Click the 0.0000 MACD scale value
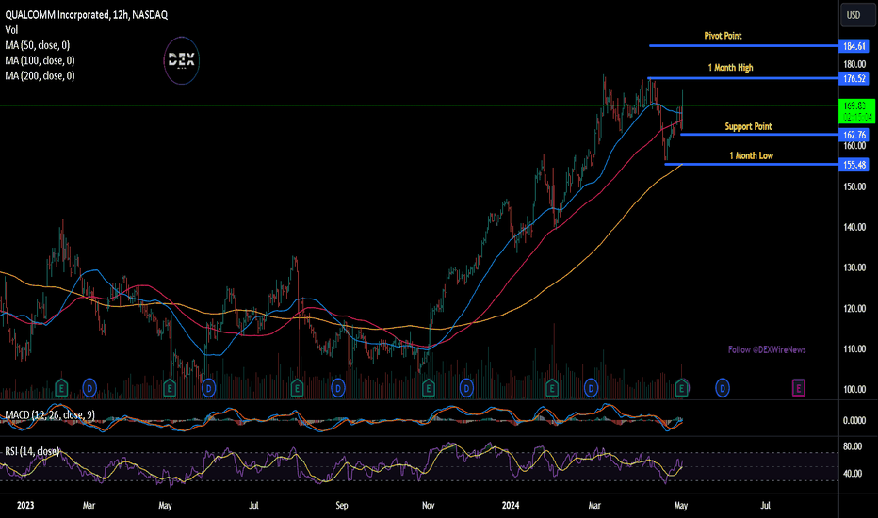The image size is (878, 518). [854, 421]
